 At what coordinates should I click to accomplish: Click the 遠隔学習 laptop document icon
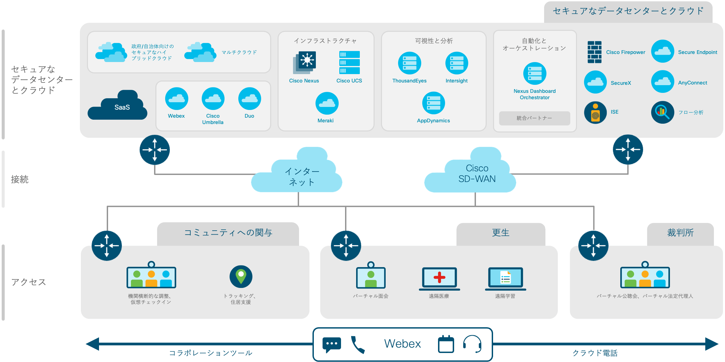click(505, 279)
